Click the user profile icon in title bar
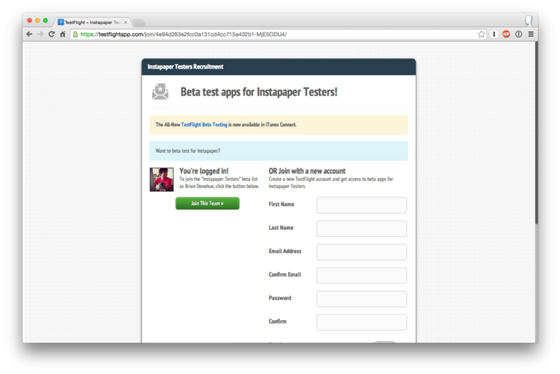The width and height of the screenshot is (560, 374). coord(528,21)
